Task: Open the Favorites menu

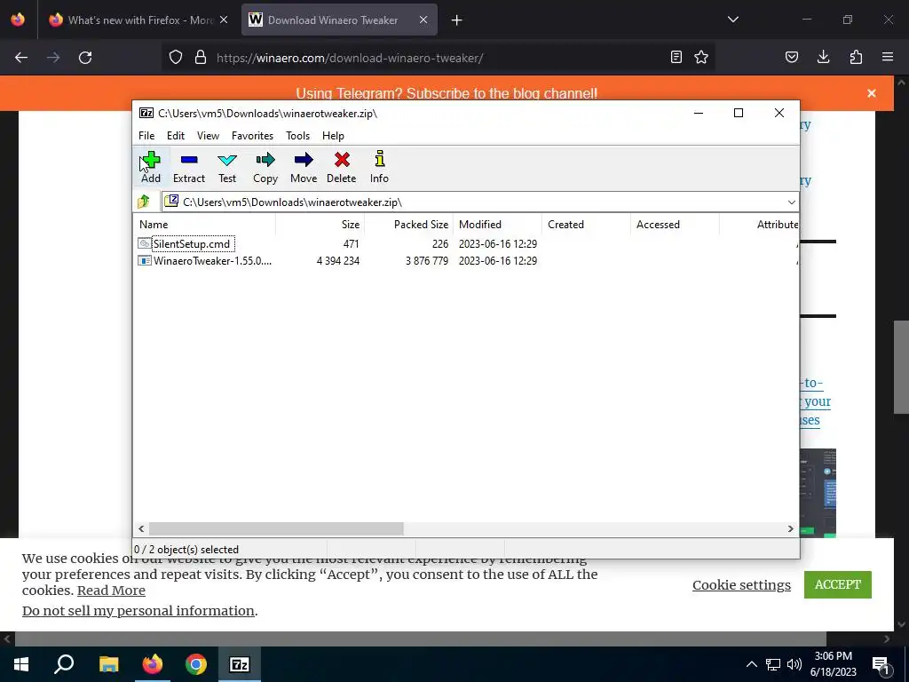Action: tap(252, 136)
